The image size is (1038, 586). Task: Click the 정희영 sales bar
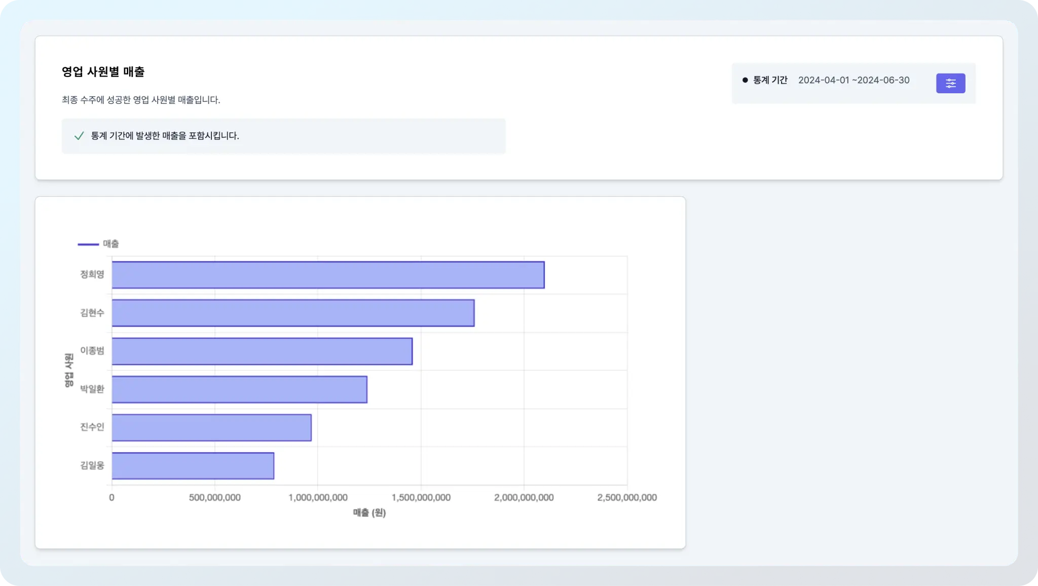coord(328,275)
